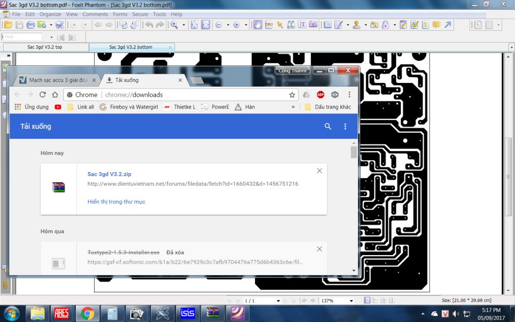Image resolution: width=515 pixels, height=322 pixels.
Task: Toggle continuous page layout in Foxit status bar
Action: [x=375, y=300]
